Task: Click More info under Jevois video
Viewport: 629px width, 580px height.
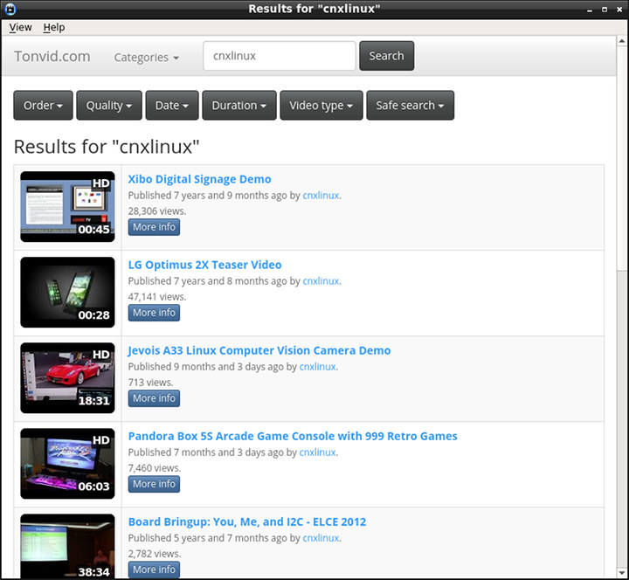Action: (154, 398)
